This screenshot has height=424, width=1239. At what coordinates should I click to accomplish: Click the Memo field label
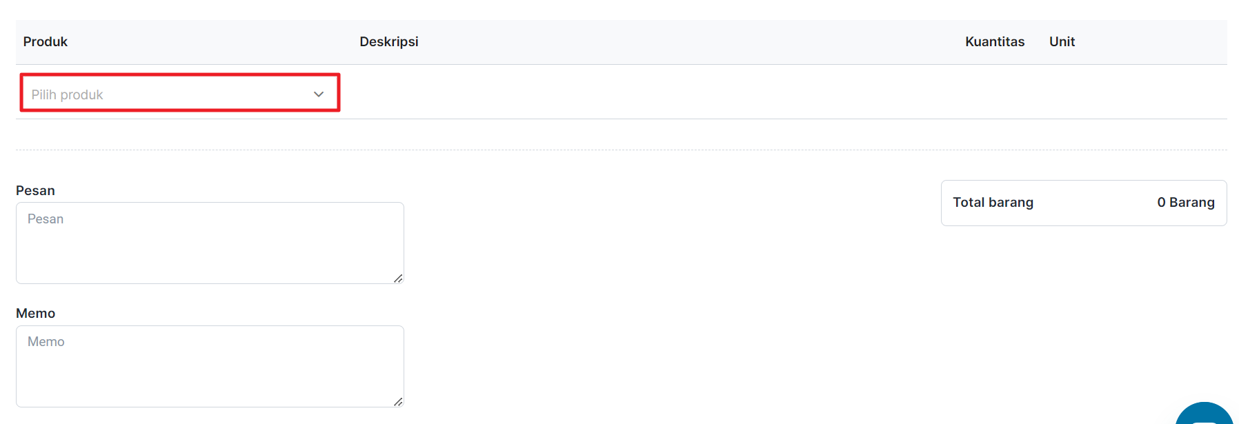click(x=35, y=313)
